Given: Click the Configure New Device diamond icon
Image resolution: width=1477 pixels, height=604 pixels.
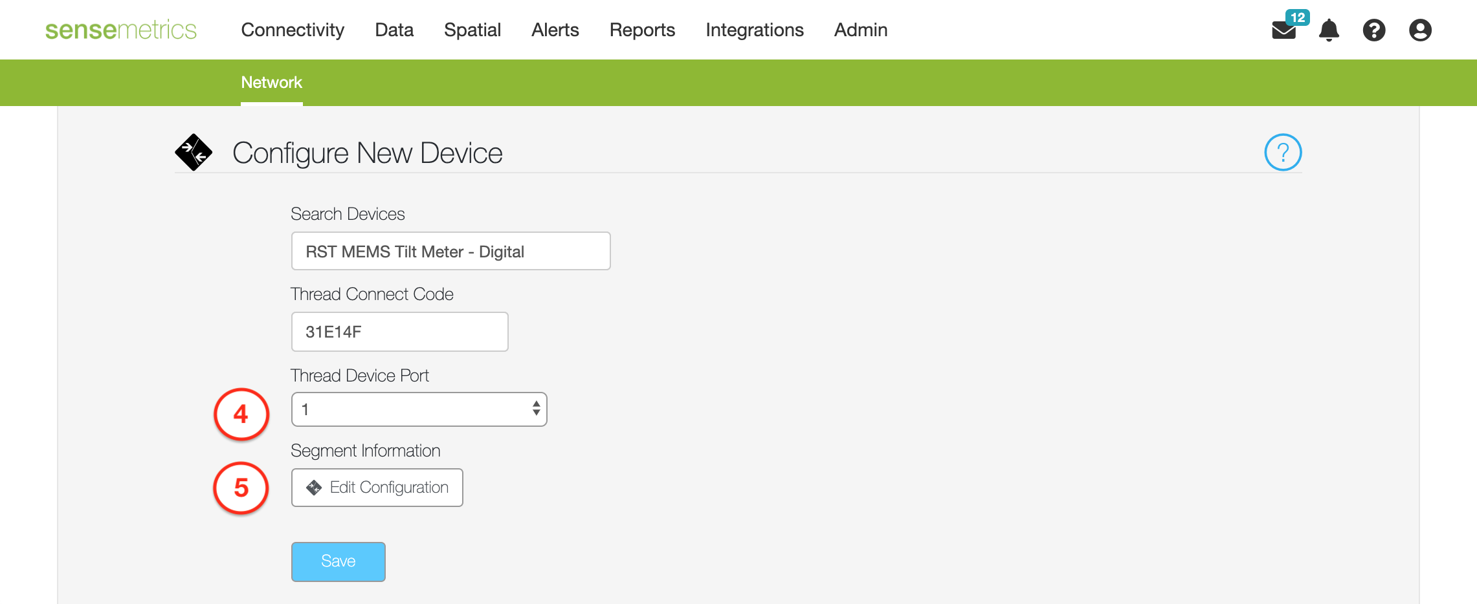Looking at the screenshot, I should click(193, 153).
